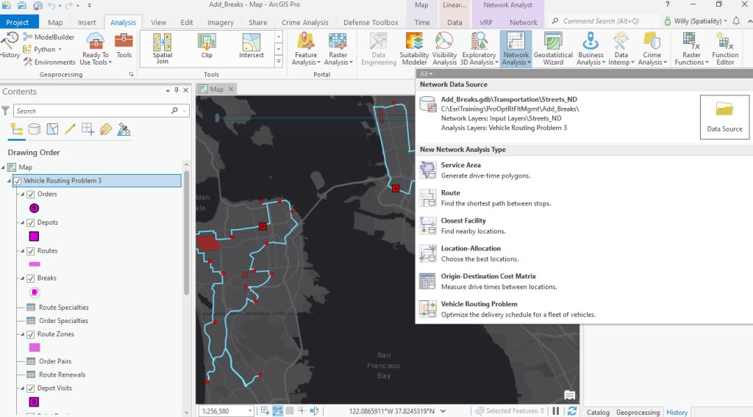Collapse the Orders layer tree node

click(x=22, y=194)
